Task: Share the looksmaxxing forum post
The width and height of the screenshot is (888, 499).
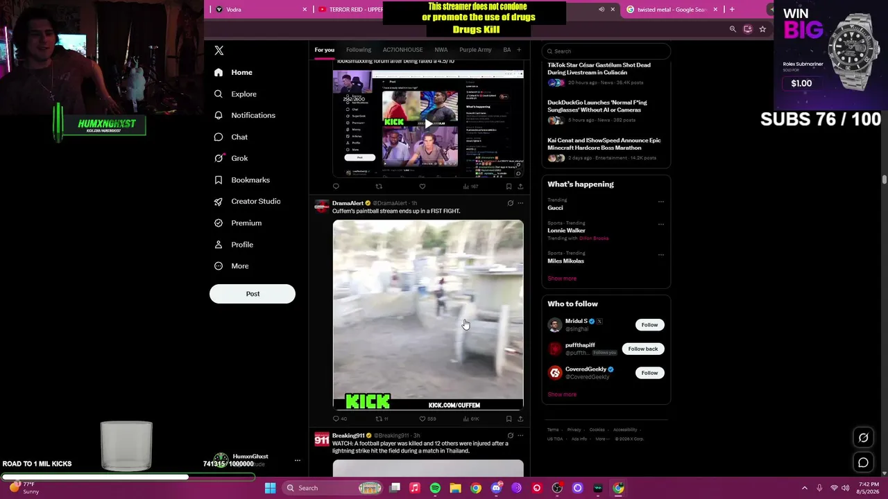Action: click(520, 186)
